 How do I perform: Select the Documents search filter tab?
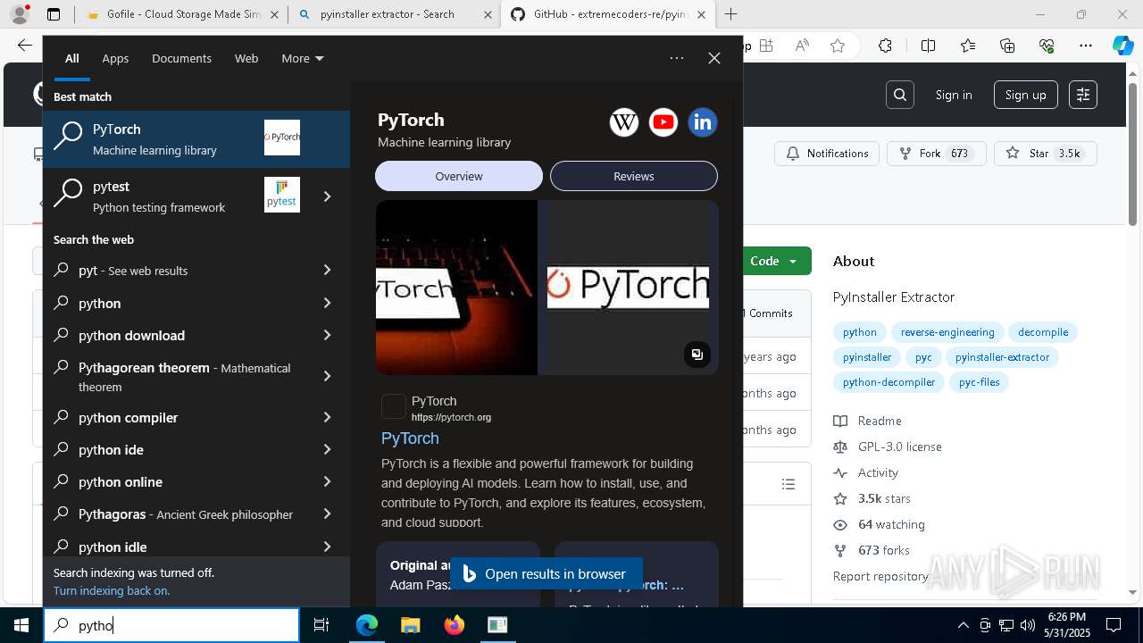(x=181, y=58)
